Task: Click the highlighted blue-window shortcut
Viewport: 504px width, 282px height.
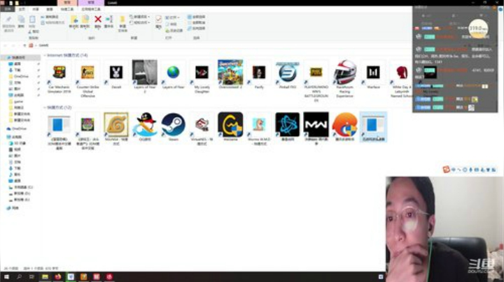Action: [373, 127]
